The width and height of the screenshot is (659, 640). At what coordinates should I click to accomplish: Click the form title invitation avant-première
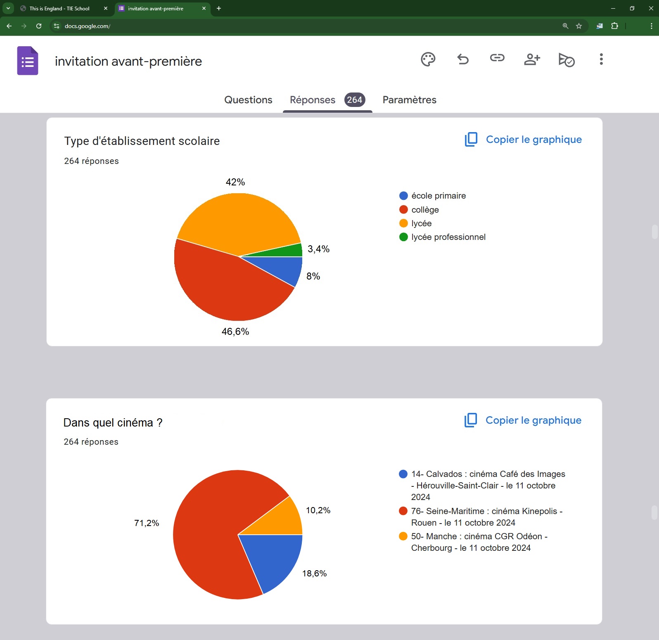pos(128,61)
